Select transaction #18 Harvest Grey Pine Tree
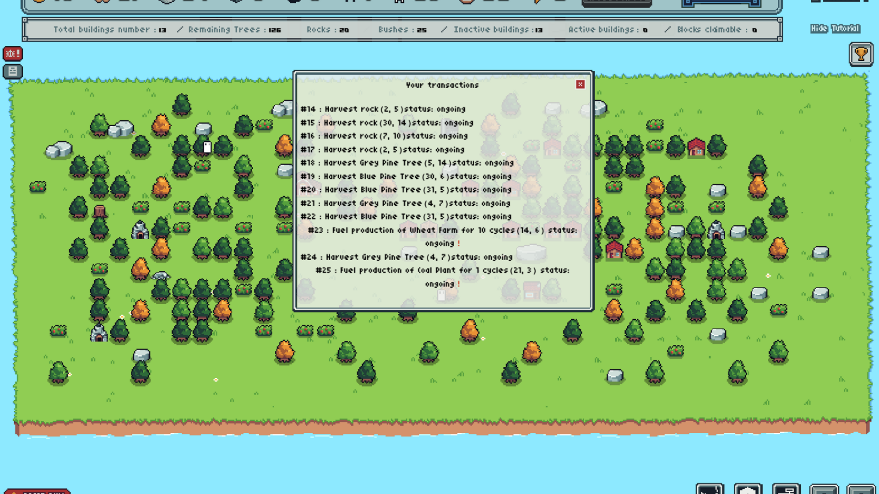The height and width of the screenshot is (494, 879). pyautogui.click(x=407, y=163)
